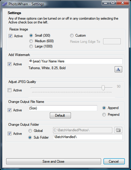Disable the Add Watermark Active checkbox
Image resolution: width=131 pixels, height=170 pixels.
pyautogui.click(x=10, y=64)
